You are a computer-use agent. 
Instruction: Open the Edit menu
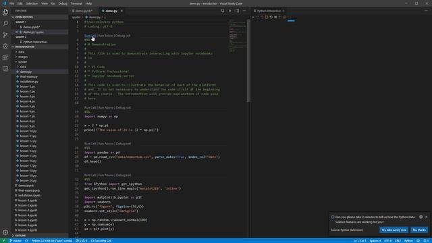point(20,3)
